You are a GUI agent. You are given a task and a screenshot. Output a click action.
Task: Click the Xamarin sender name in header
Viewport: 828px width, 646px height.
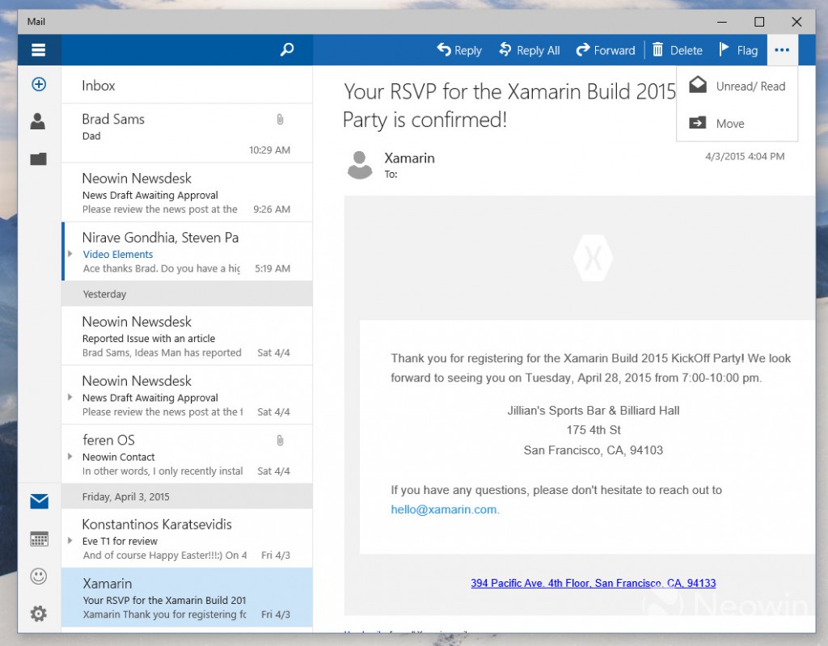pyautogui.click(x=409, y=158)
